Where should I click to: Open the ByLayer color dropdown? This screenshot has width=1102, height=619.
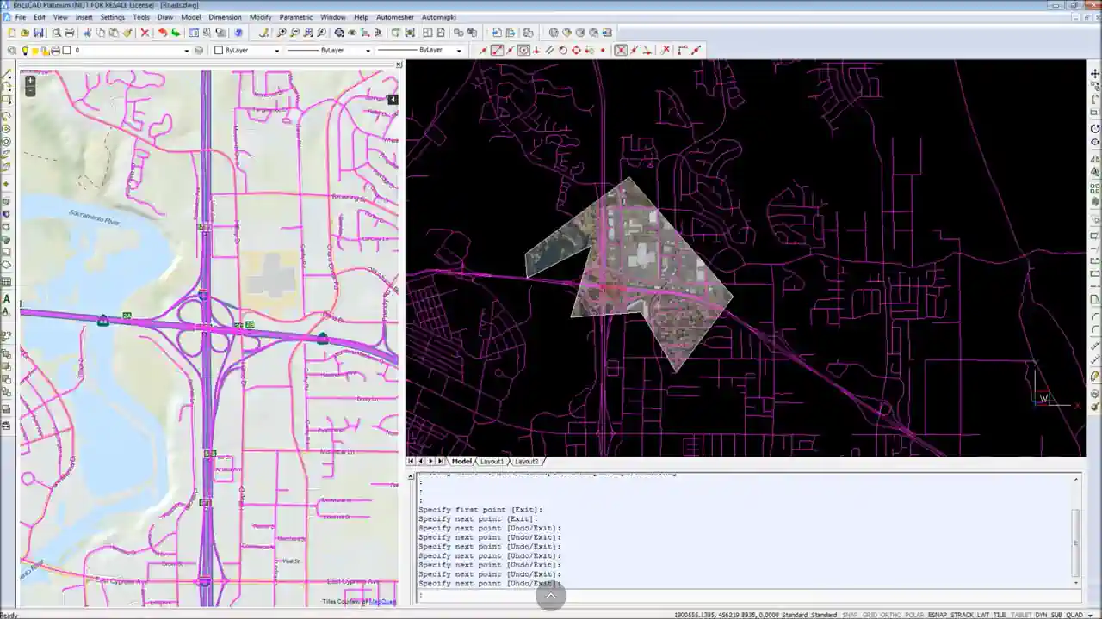(276, 50)
